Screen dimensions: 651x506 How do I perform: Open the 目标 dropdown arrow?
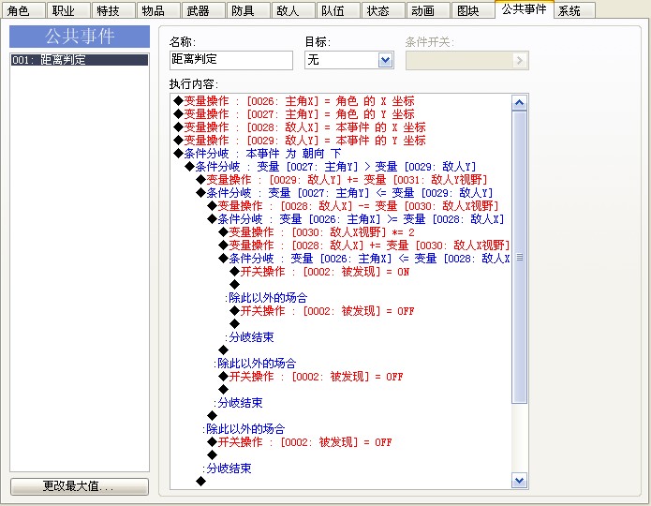[x=385, y=61]
